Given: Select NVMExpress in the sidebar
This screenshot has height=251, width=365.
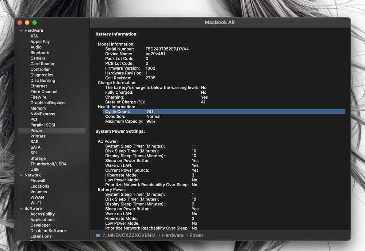Looking at the screenshot, I should point(43,114).
